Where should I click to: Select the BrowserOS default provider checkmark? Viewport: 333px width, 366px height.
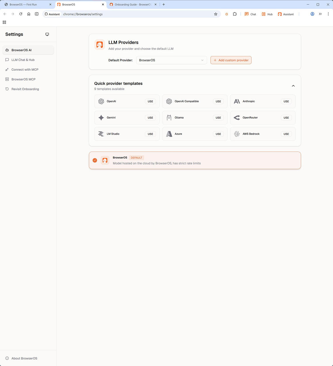point(95,160)
